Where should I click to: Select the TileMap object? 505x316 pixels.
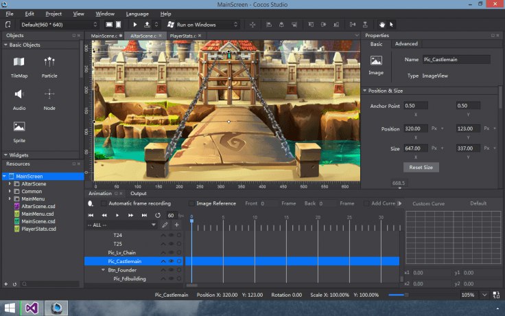[x=19, y=67]
